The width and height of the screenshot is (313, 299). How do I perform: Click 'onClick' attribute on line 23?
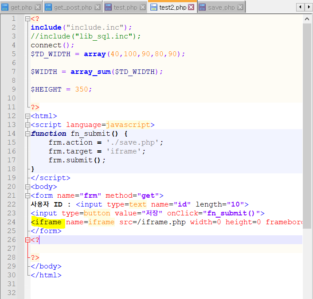(x=183, y=213)
